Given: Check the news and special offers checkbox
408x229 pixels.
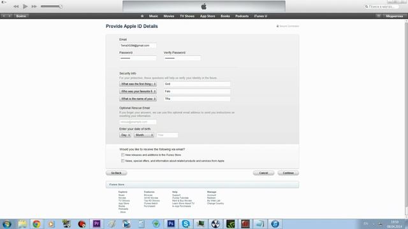Looking at the screenshot, I should point(123,161).
